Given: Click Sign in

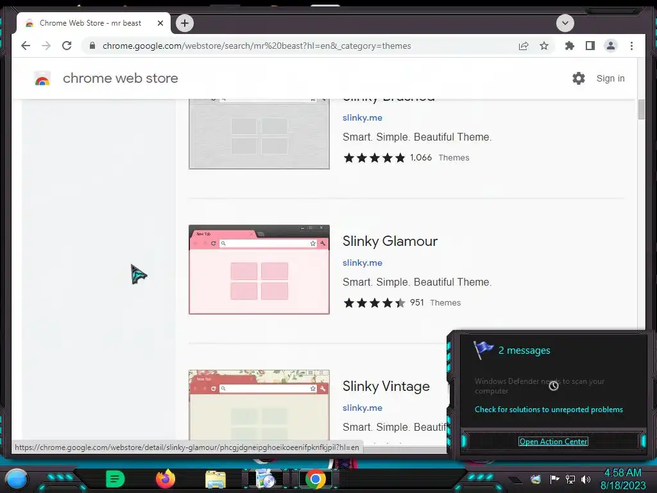Looking at the screenshot, I should pos(611,78).
